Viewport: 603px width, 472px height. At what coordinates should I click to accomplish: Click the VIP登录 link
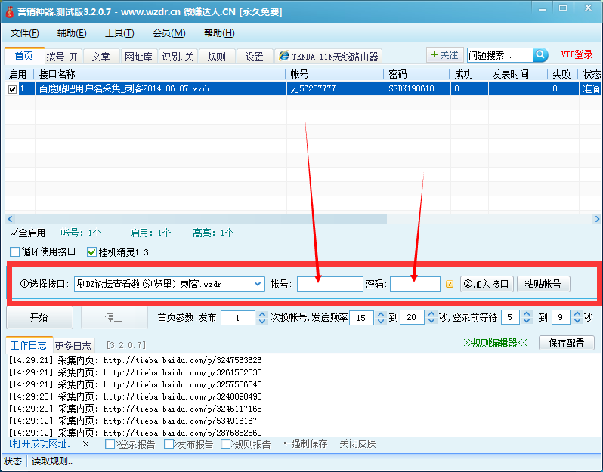pos(577,54)
